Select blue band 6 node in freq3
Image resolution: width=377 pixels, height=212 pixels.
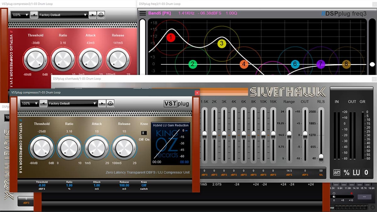(x=295, y=64)
